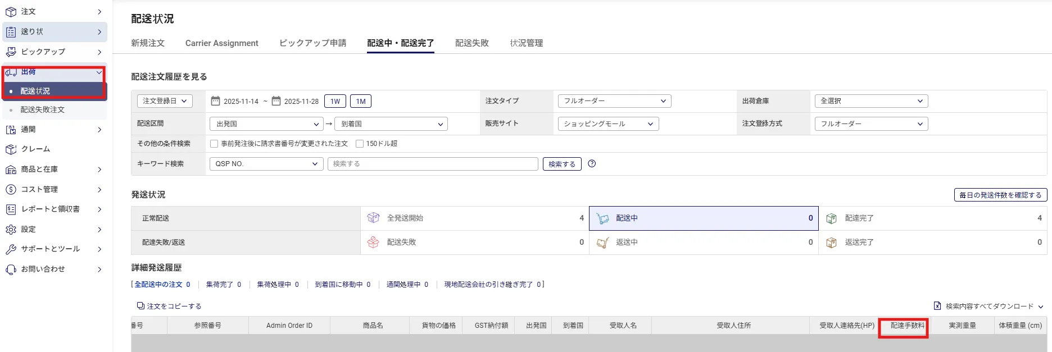Open the 到着国 dropdown
The height and width of the screenshot is (352, 1052).
tap(391, 124)
